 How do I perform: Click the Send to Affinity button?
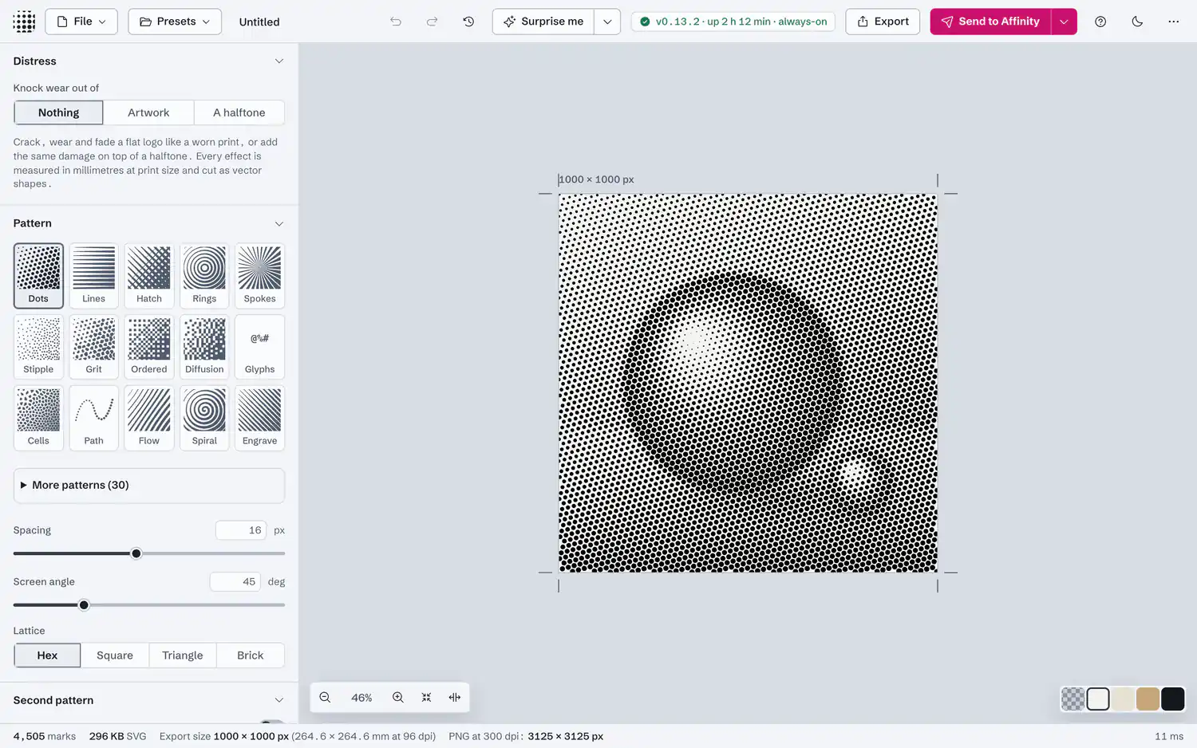pos(990,22)
